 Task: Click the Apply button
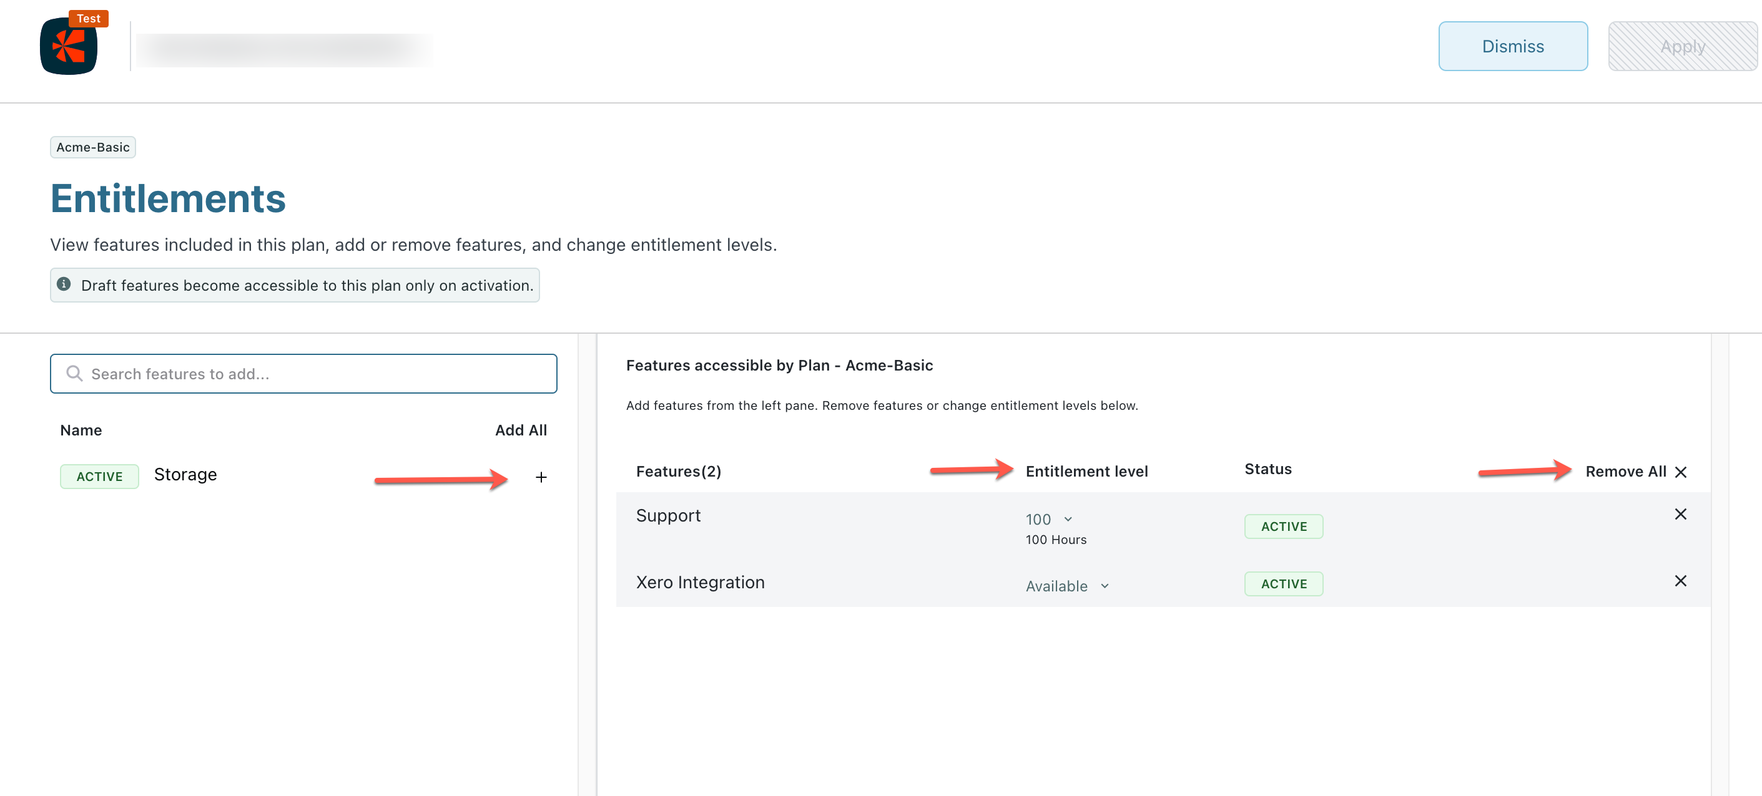1682,46
